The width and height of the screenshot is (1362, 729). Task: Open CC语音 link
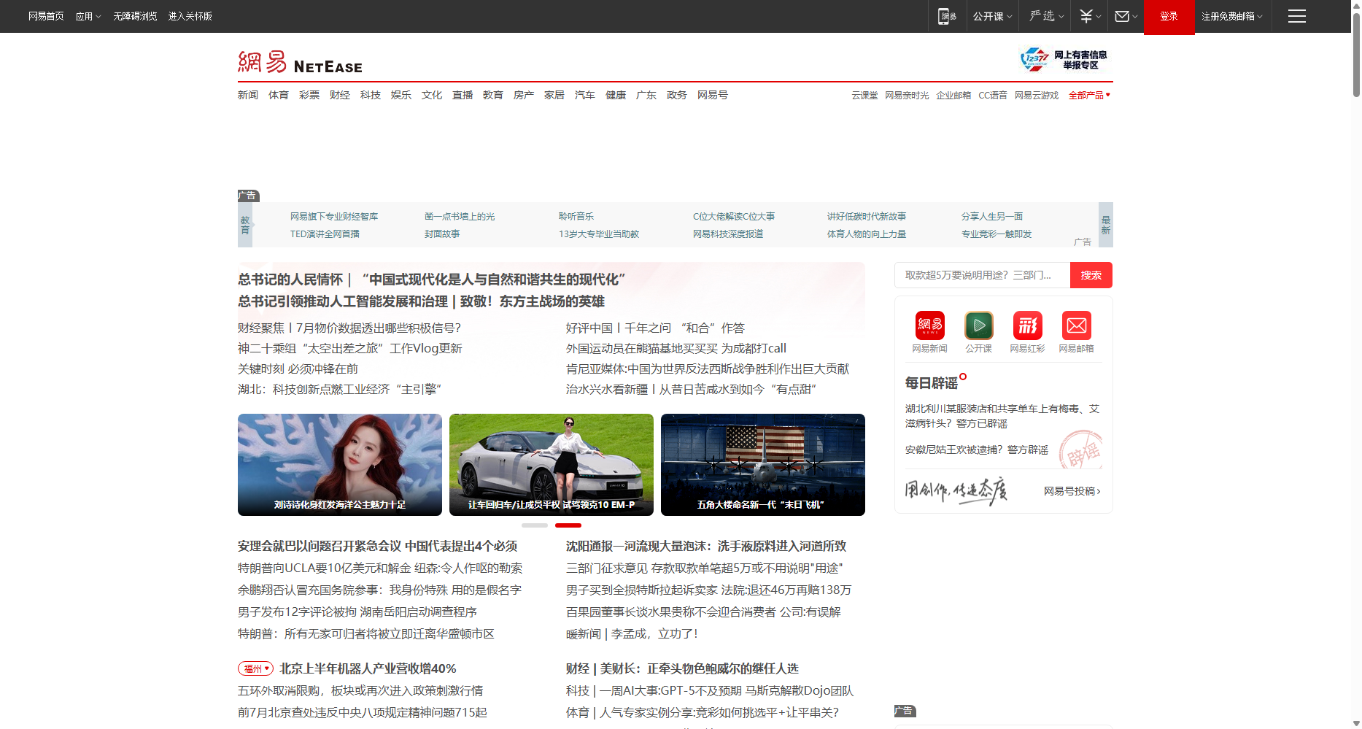993,96
